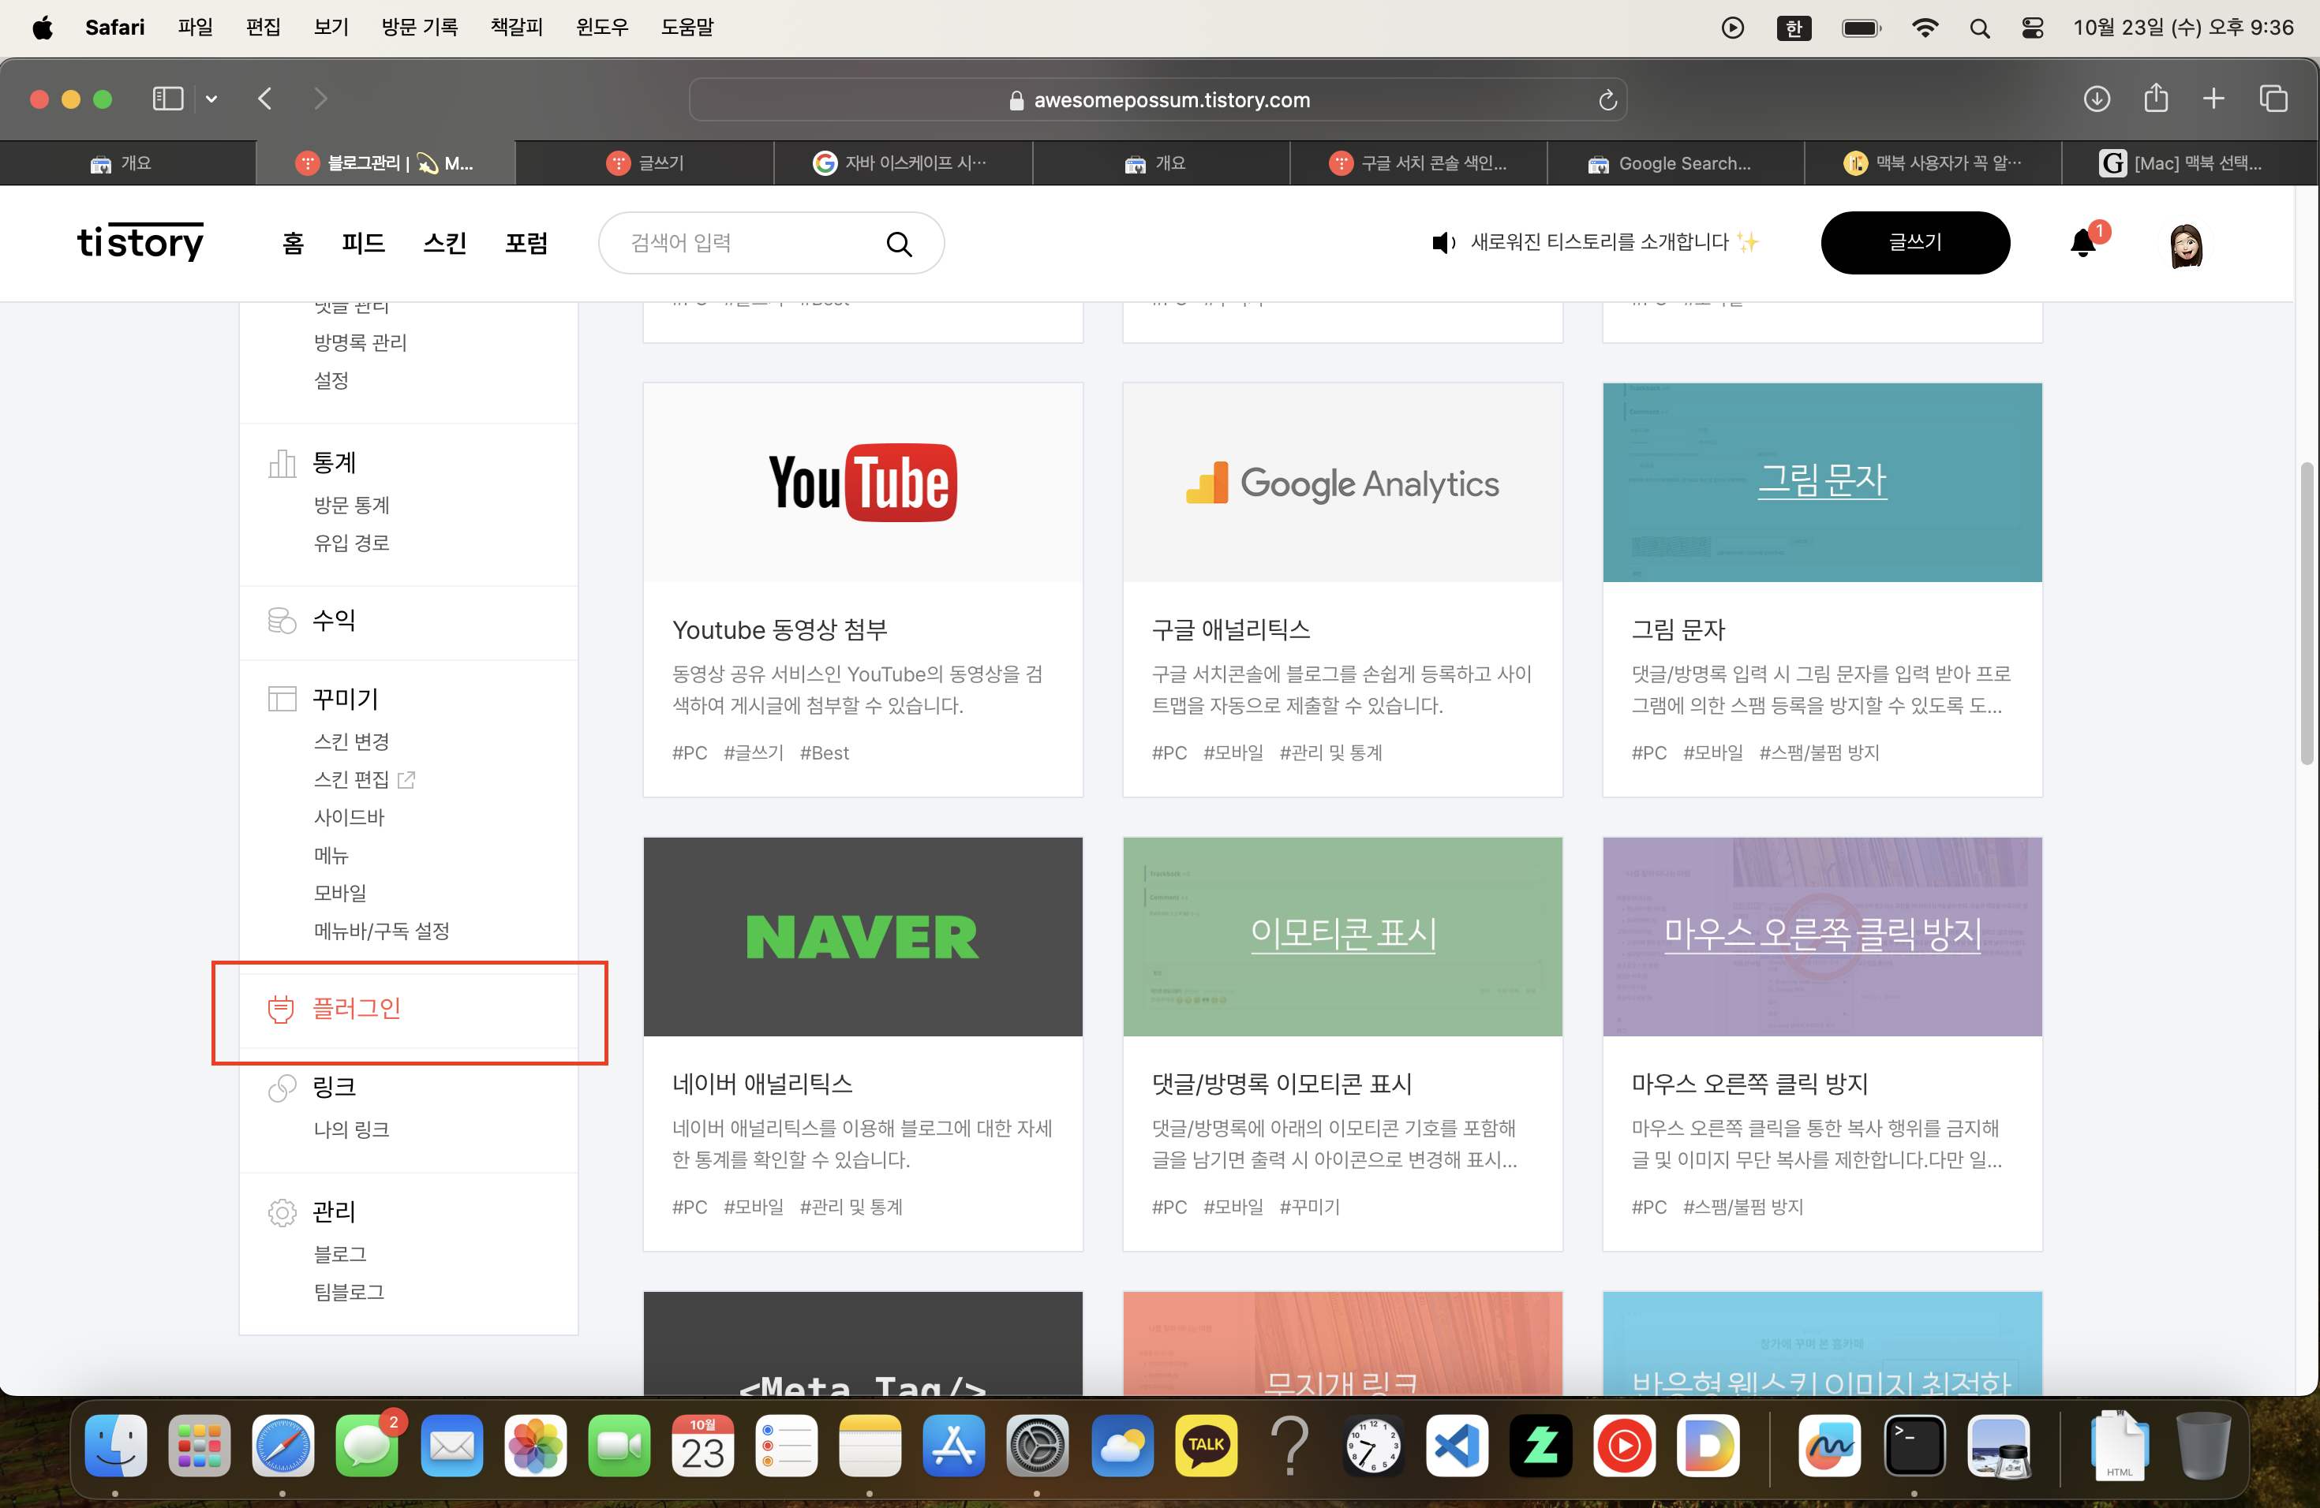Viewport: 2320px width, 1508px height.
Task: Go to 스킨 in top navigation
Action: point(444,243)
